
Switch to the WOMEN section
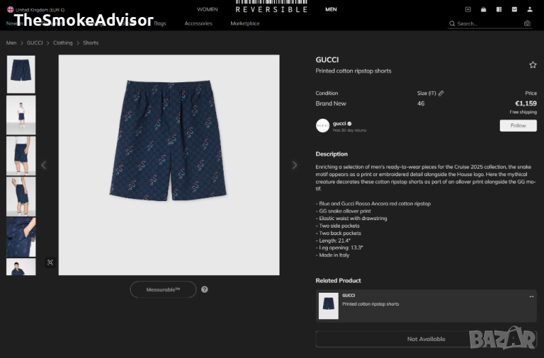(x=207, y=10)
